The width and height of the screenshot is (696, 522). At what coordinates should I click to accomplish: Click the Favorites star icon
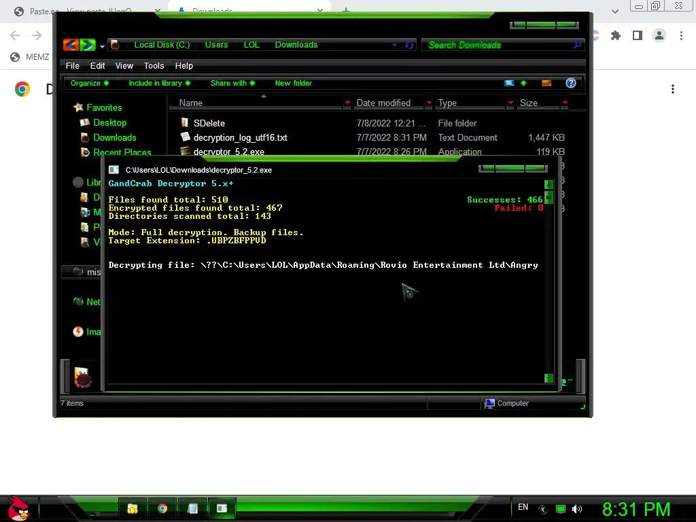pyautogui.click(x=78, y=107)
